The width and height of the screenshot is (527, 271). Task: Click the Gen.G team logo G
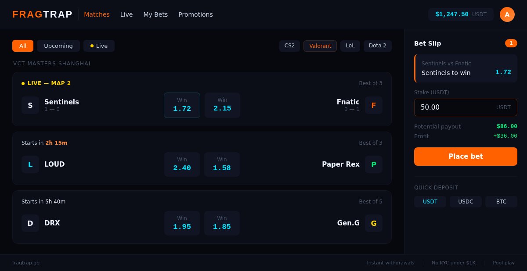coord(374,223)
